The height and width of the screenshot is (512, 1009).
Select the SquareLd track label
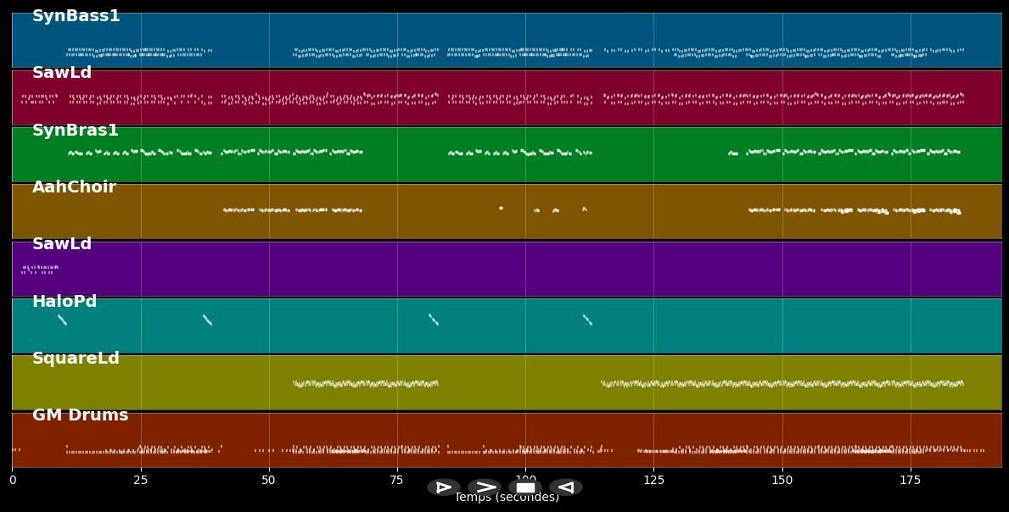[76, 359]
